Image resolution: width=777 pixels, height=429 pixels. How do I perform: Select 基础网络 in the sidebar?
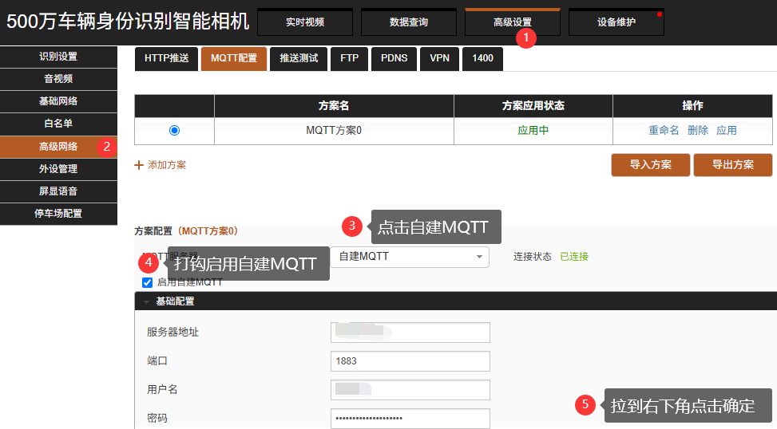[x=58, y=101]
